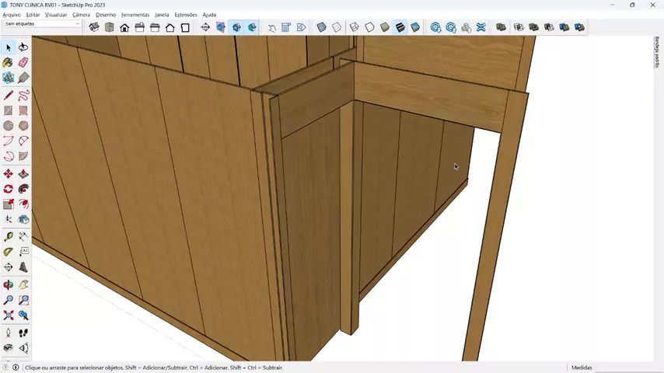The height and width of the screenshot is (373, 664).
Task: Open the Câmera menu
Action: click(81, 15)
